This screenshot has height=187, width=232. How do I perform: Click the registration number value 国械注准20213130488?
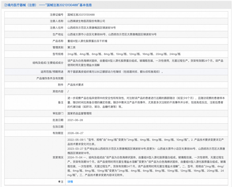(81, 15)
